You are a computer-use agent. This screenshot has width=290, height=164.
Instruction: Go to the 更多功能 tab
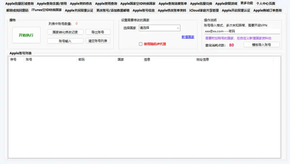246,3
